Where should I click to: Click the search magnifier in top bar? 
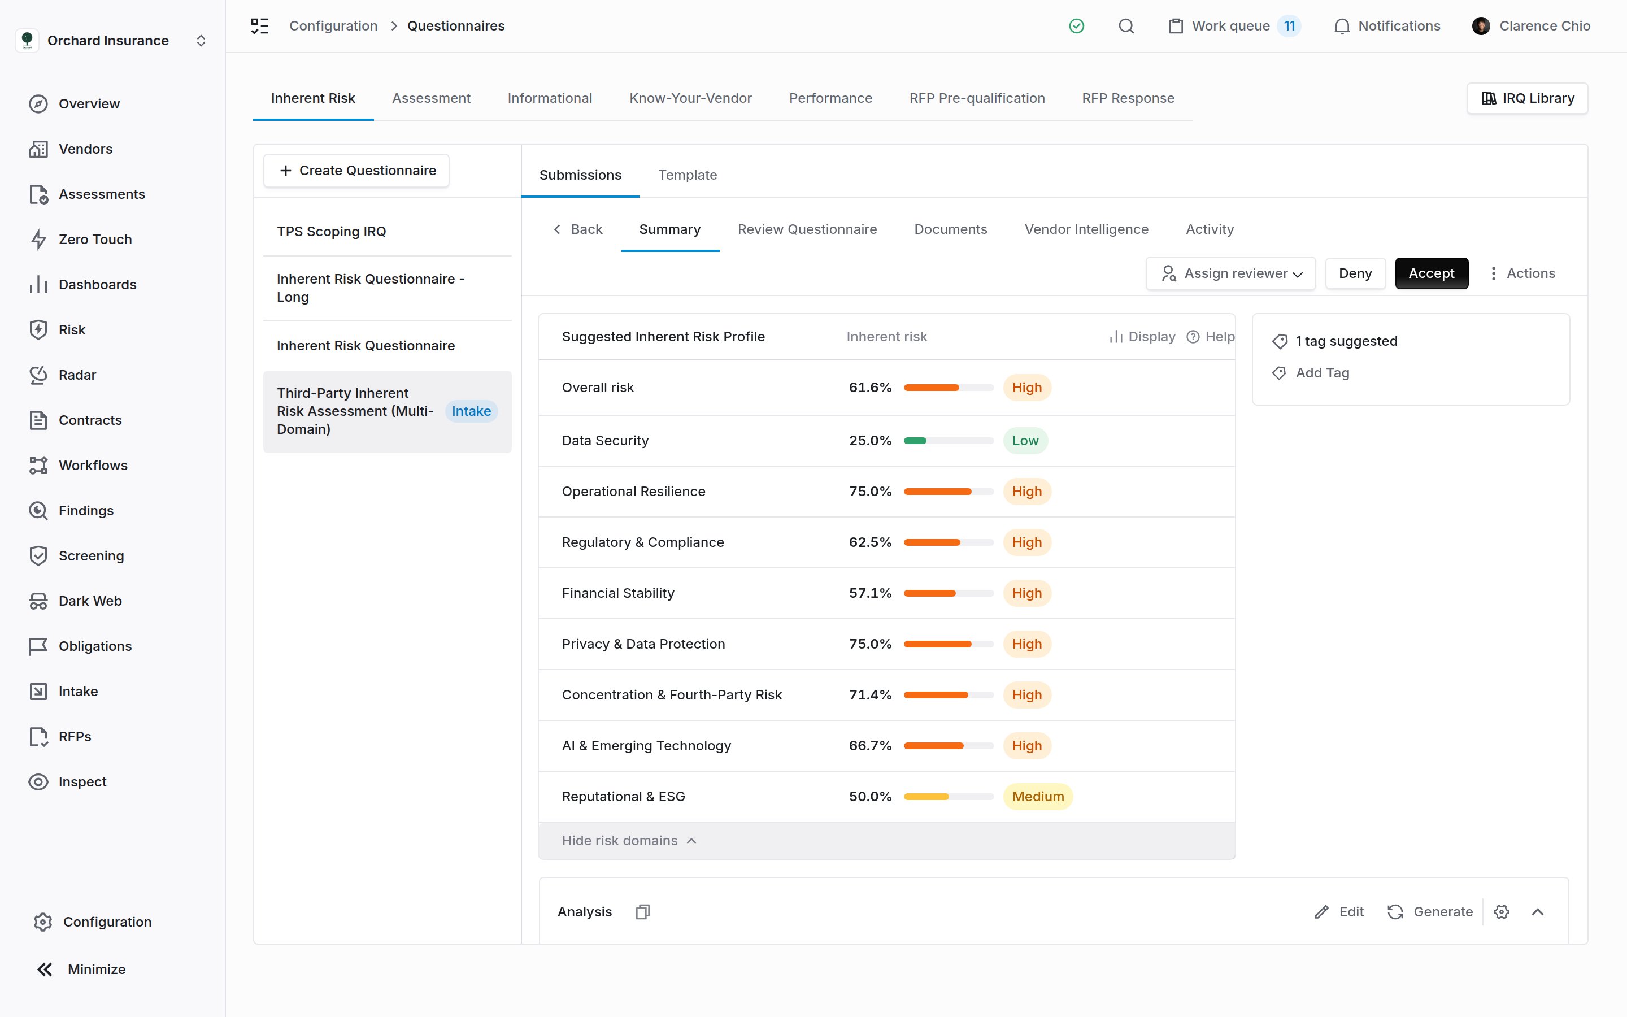click(1126, 26)
